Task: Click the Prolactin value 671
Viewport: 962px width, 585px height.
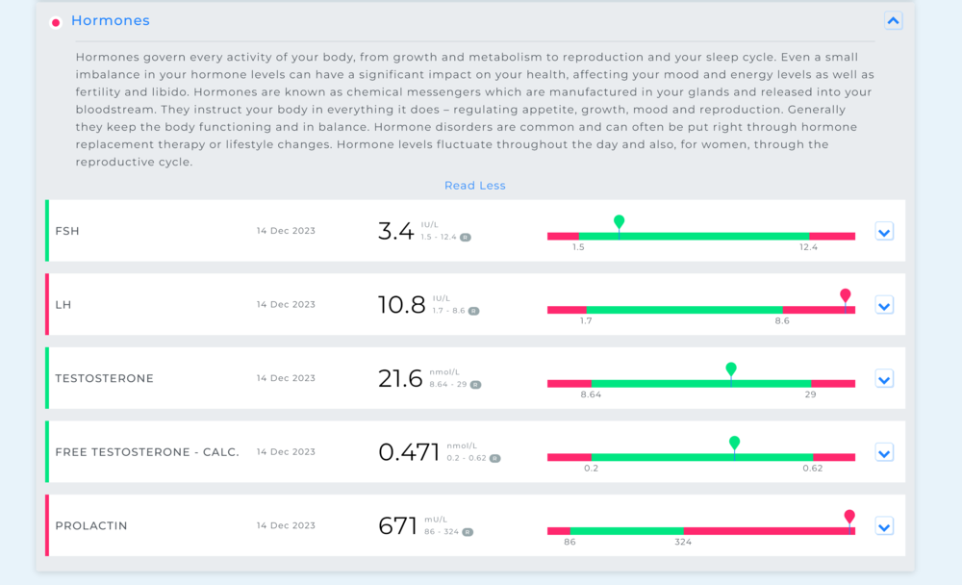Action: coord(397,525)
